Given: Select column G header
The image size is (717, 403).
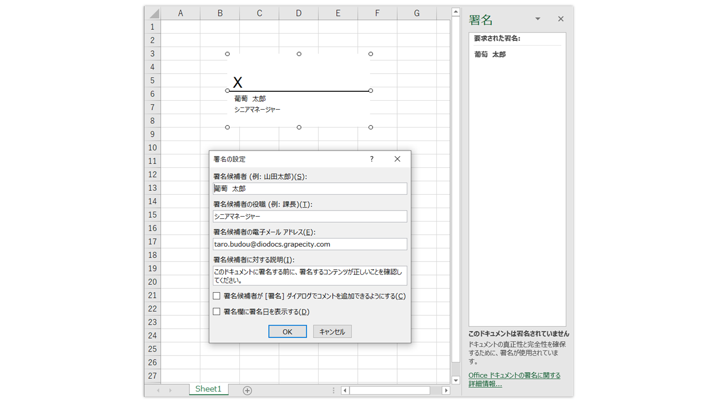Looking at the screenshot, I should coord(417,13).
